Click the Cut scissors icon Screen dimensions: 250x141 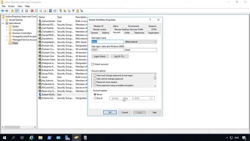click(x=22, y=11)
